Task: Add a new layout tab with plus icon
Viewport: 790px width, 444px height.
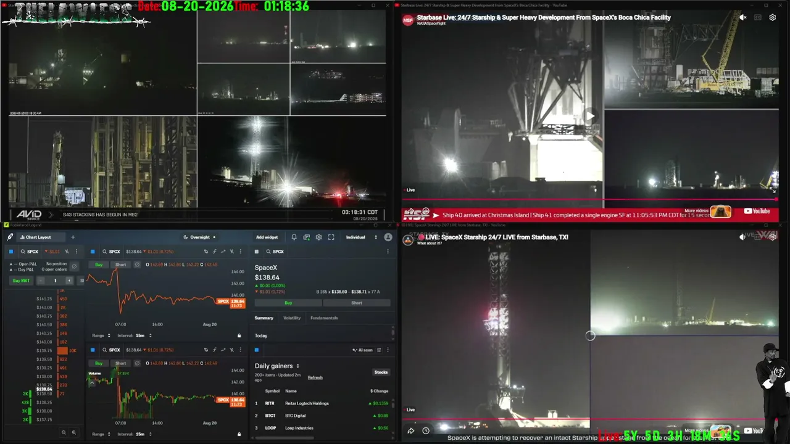Action: pos(73,237)
